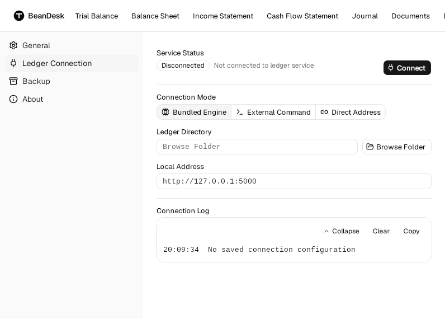Image resolution: width=445 pixels, height=319 pixels.
Task: Open the Journal tab
Action: (365, 16)
